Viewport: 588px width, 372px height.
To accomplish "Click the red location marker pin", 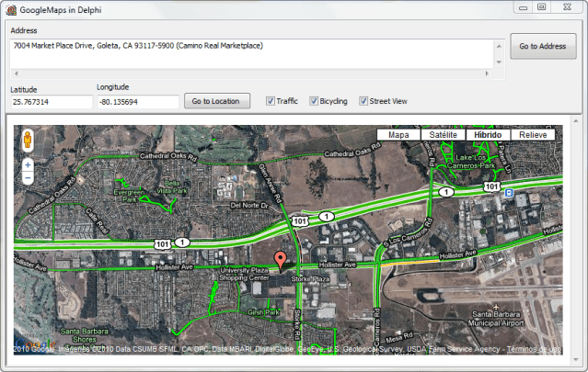I will click(281, 259).
